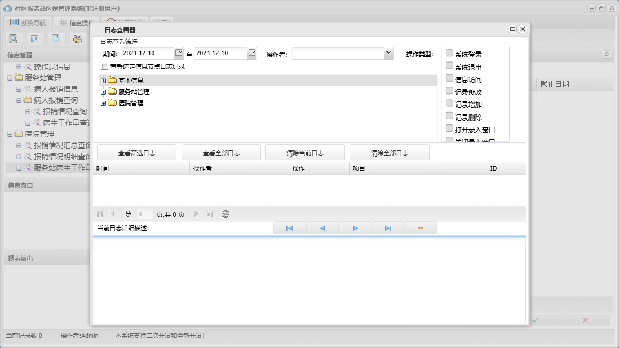Switch to the 系统导航 tab
Viewport: 619px width, 348px height.
[x=28, y=23]
